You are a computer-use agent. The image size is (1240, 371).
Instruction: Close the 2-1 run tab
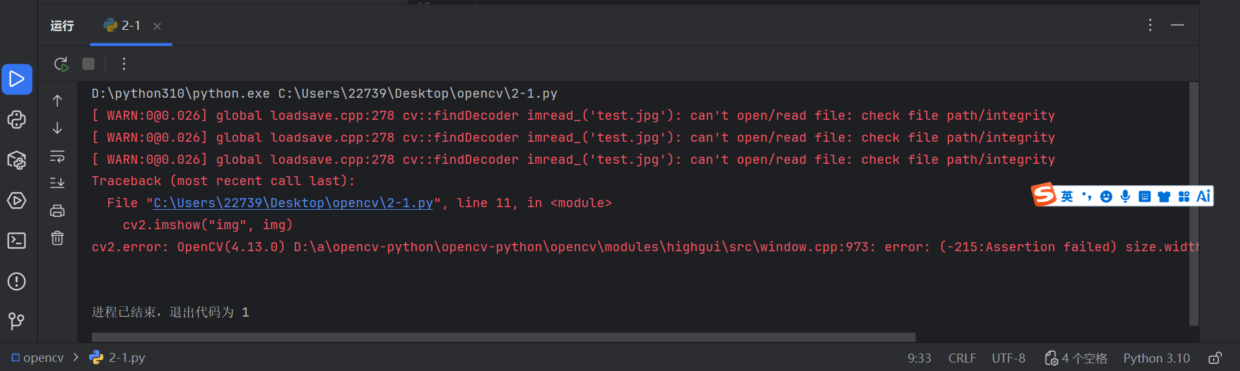pyautogui.click(x=157, y=26)
